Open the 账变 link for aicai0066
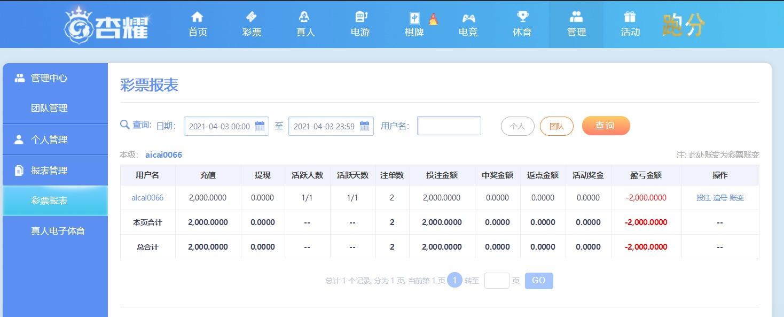 point(736,198)
